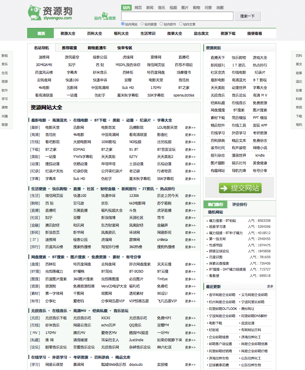Select the 站内软件 radio button
Image resolution: width=305 pixels, height=370 pixels.
[161, 24]
